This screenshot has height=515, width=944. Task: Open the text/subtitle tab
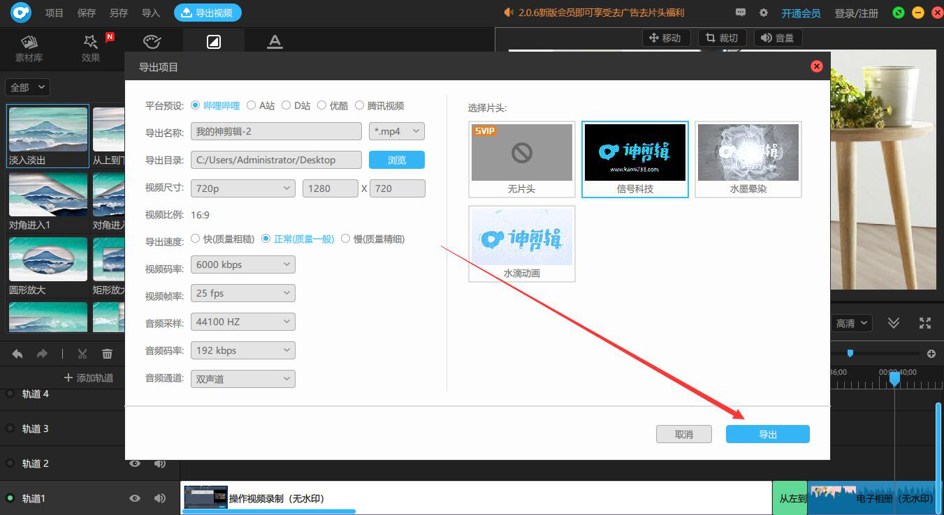[x=275, y=42]
